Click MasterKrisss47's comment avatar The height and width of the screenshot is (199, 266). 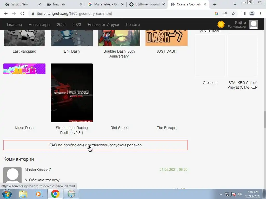[x=12, y=175]
